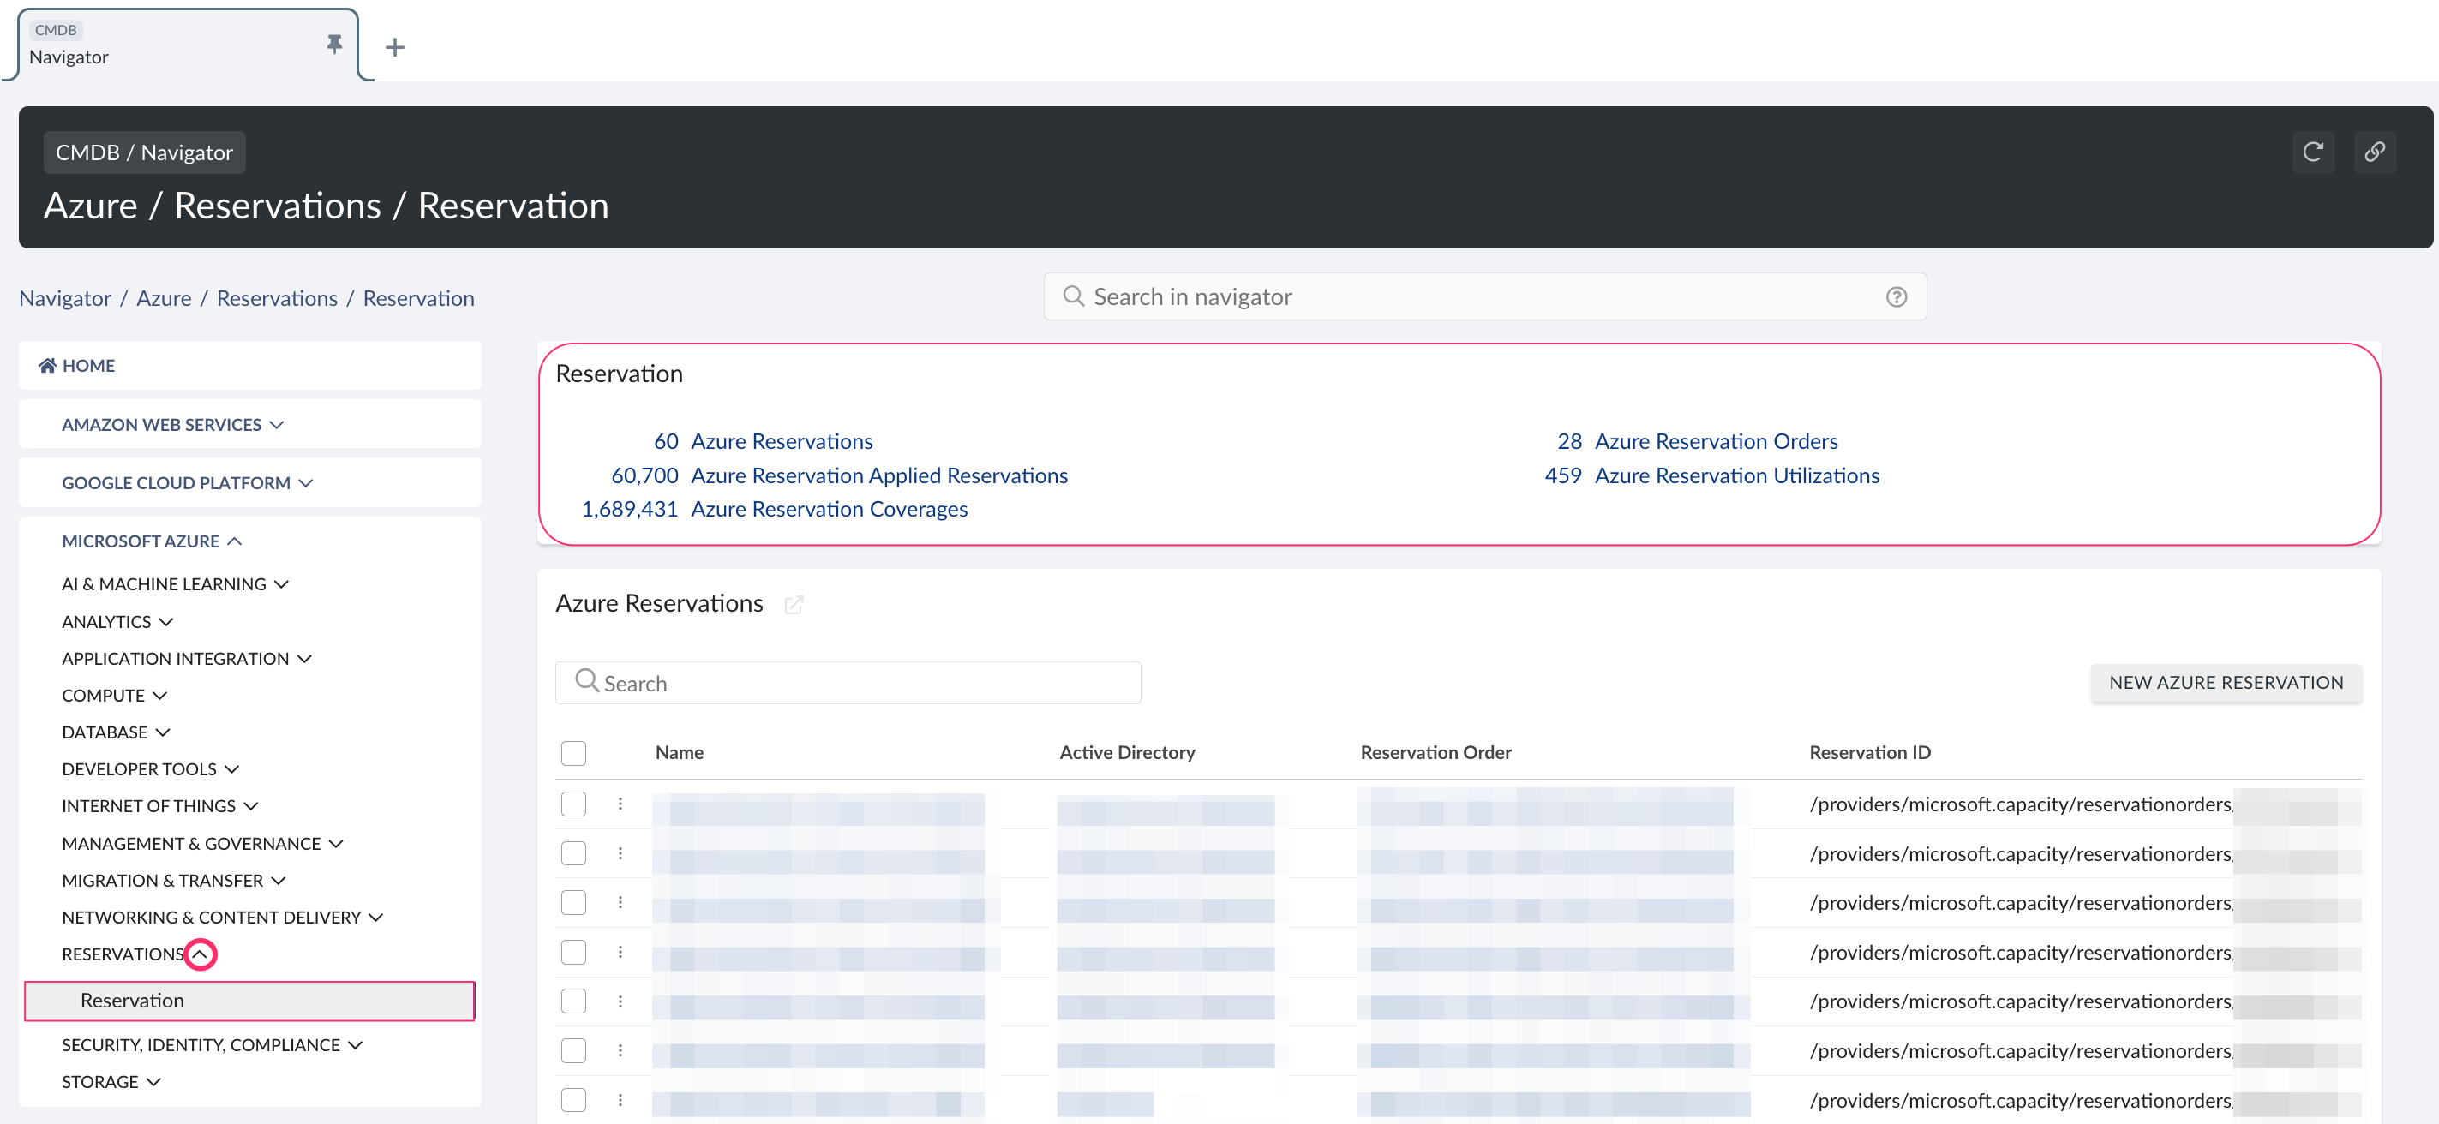Image resolution: width=2439 pixels, height=1124 pixels.
Task: Check the last visible reservation row checkbox
Action: [574, 1099]
